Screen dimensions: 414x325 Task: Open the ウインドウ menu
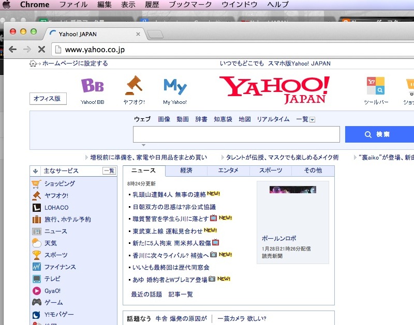tap(240, 5)
